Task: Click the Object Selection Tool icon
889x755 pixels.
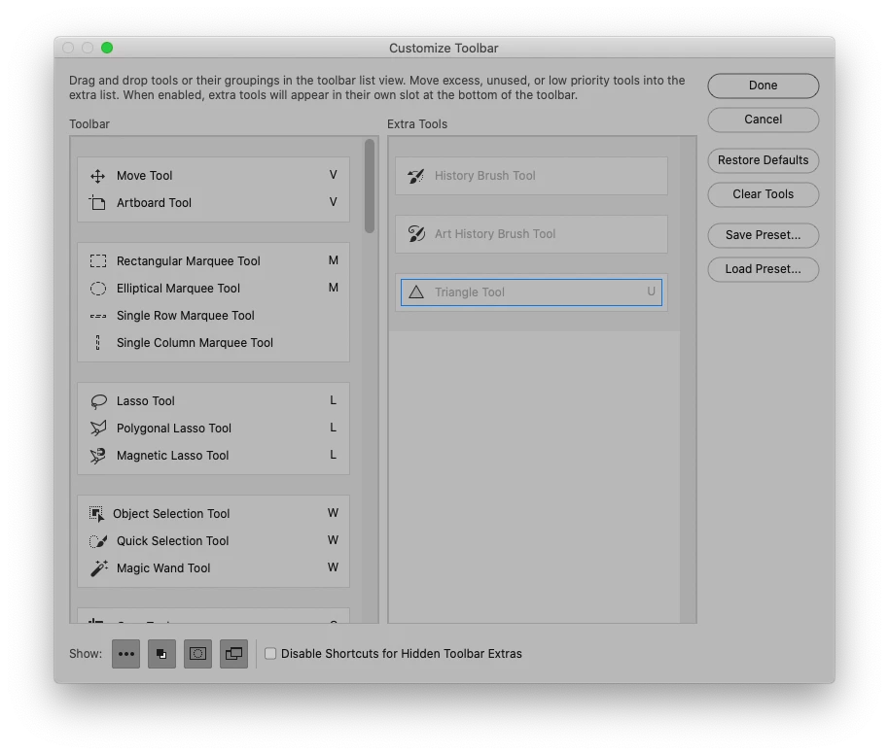Action: (97, 514)
